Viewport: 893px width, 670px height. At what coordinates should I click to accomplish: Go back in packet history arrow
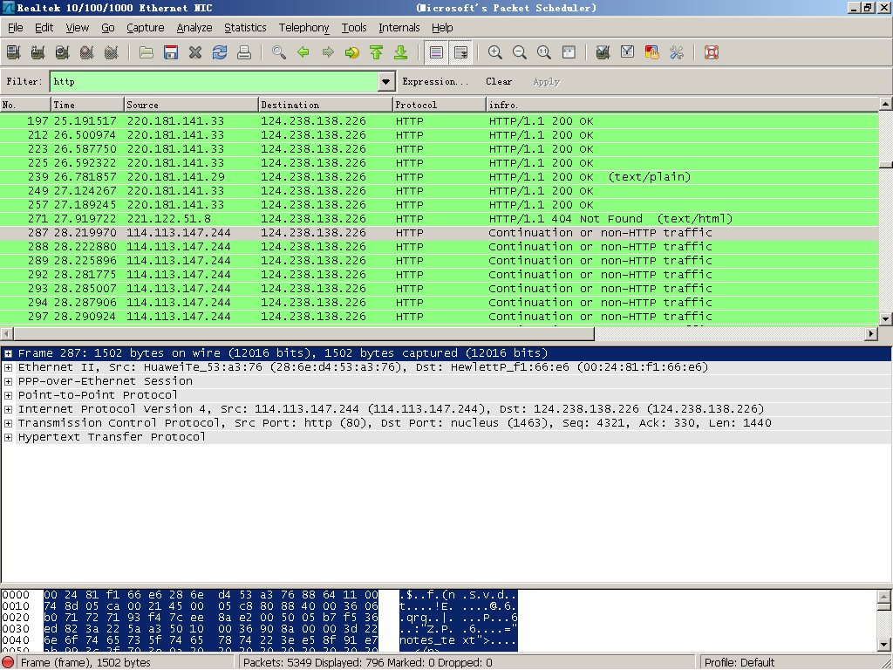(303, 52)
